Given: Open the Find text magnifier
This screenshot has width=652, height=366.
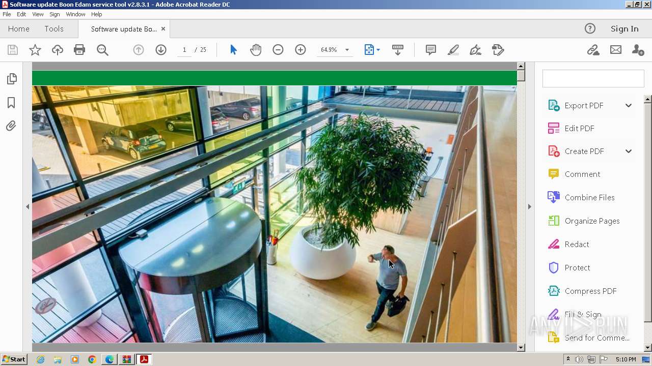Looking at the screenshot, I should pos(102,50).
